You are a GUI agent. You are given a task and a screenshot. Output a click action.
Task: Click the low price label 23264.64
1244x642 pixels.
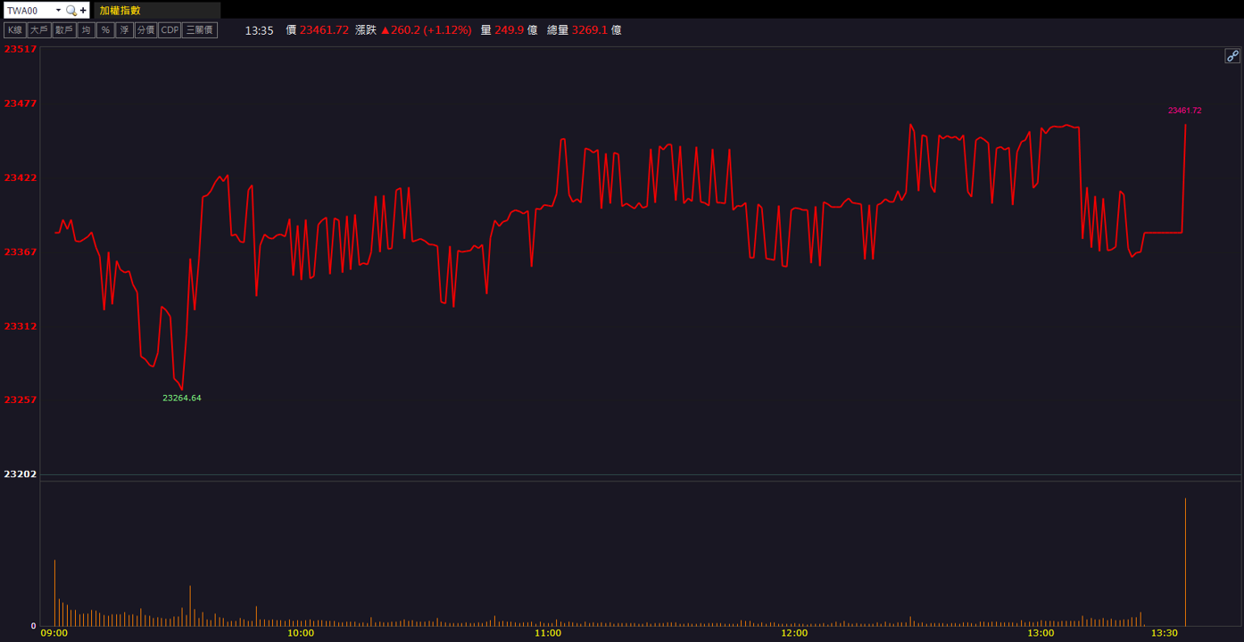[x=182, y=398]
